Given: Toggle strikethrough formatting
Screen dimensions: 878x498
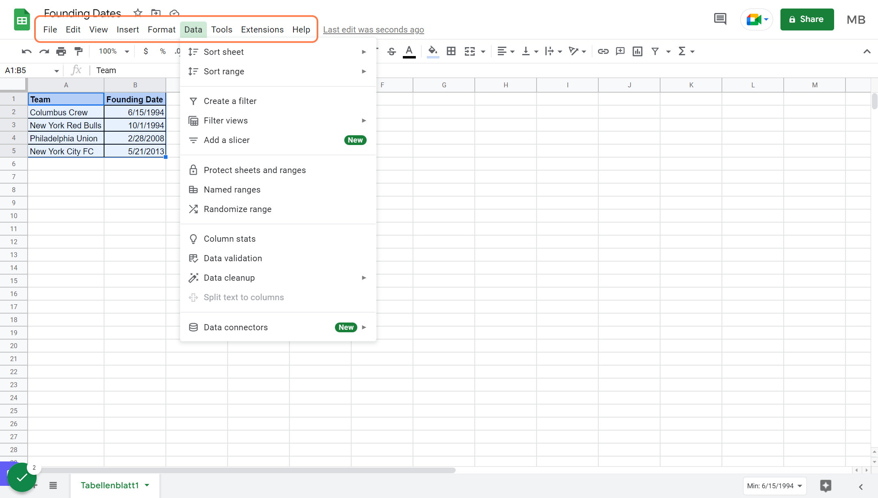Looking at the screenshot, I should [x=391, y=52].
